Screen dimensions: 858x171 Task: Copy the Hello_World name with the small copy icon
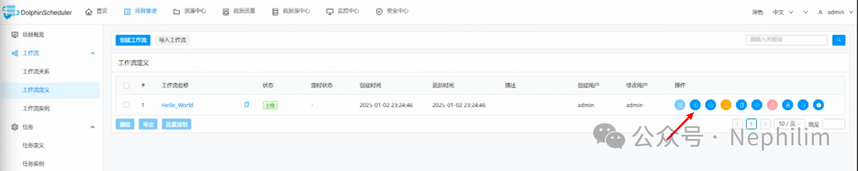pos(247,105)
